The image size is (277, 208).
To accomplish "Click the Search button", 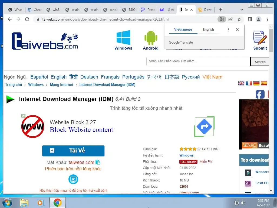I will click(x=259, y=62).
